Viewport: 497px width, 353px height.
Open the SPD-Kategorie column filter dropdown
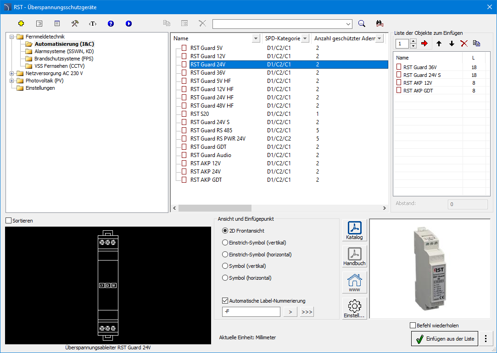[x=305, y=38]
